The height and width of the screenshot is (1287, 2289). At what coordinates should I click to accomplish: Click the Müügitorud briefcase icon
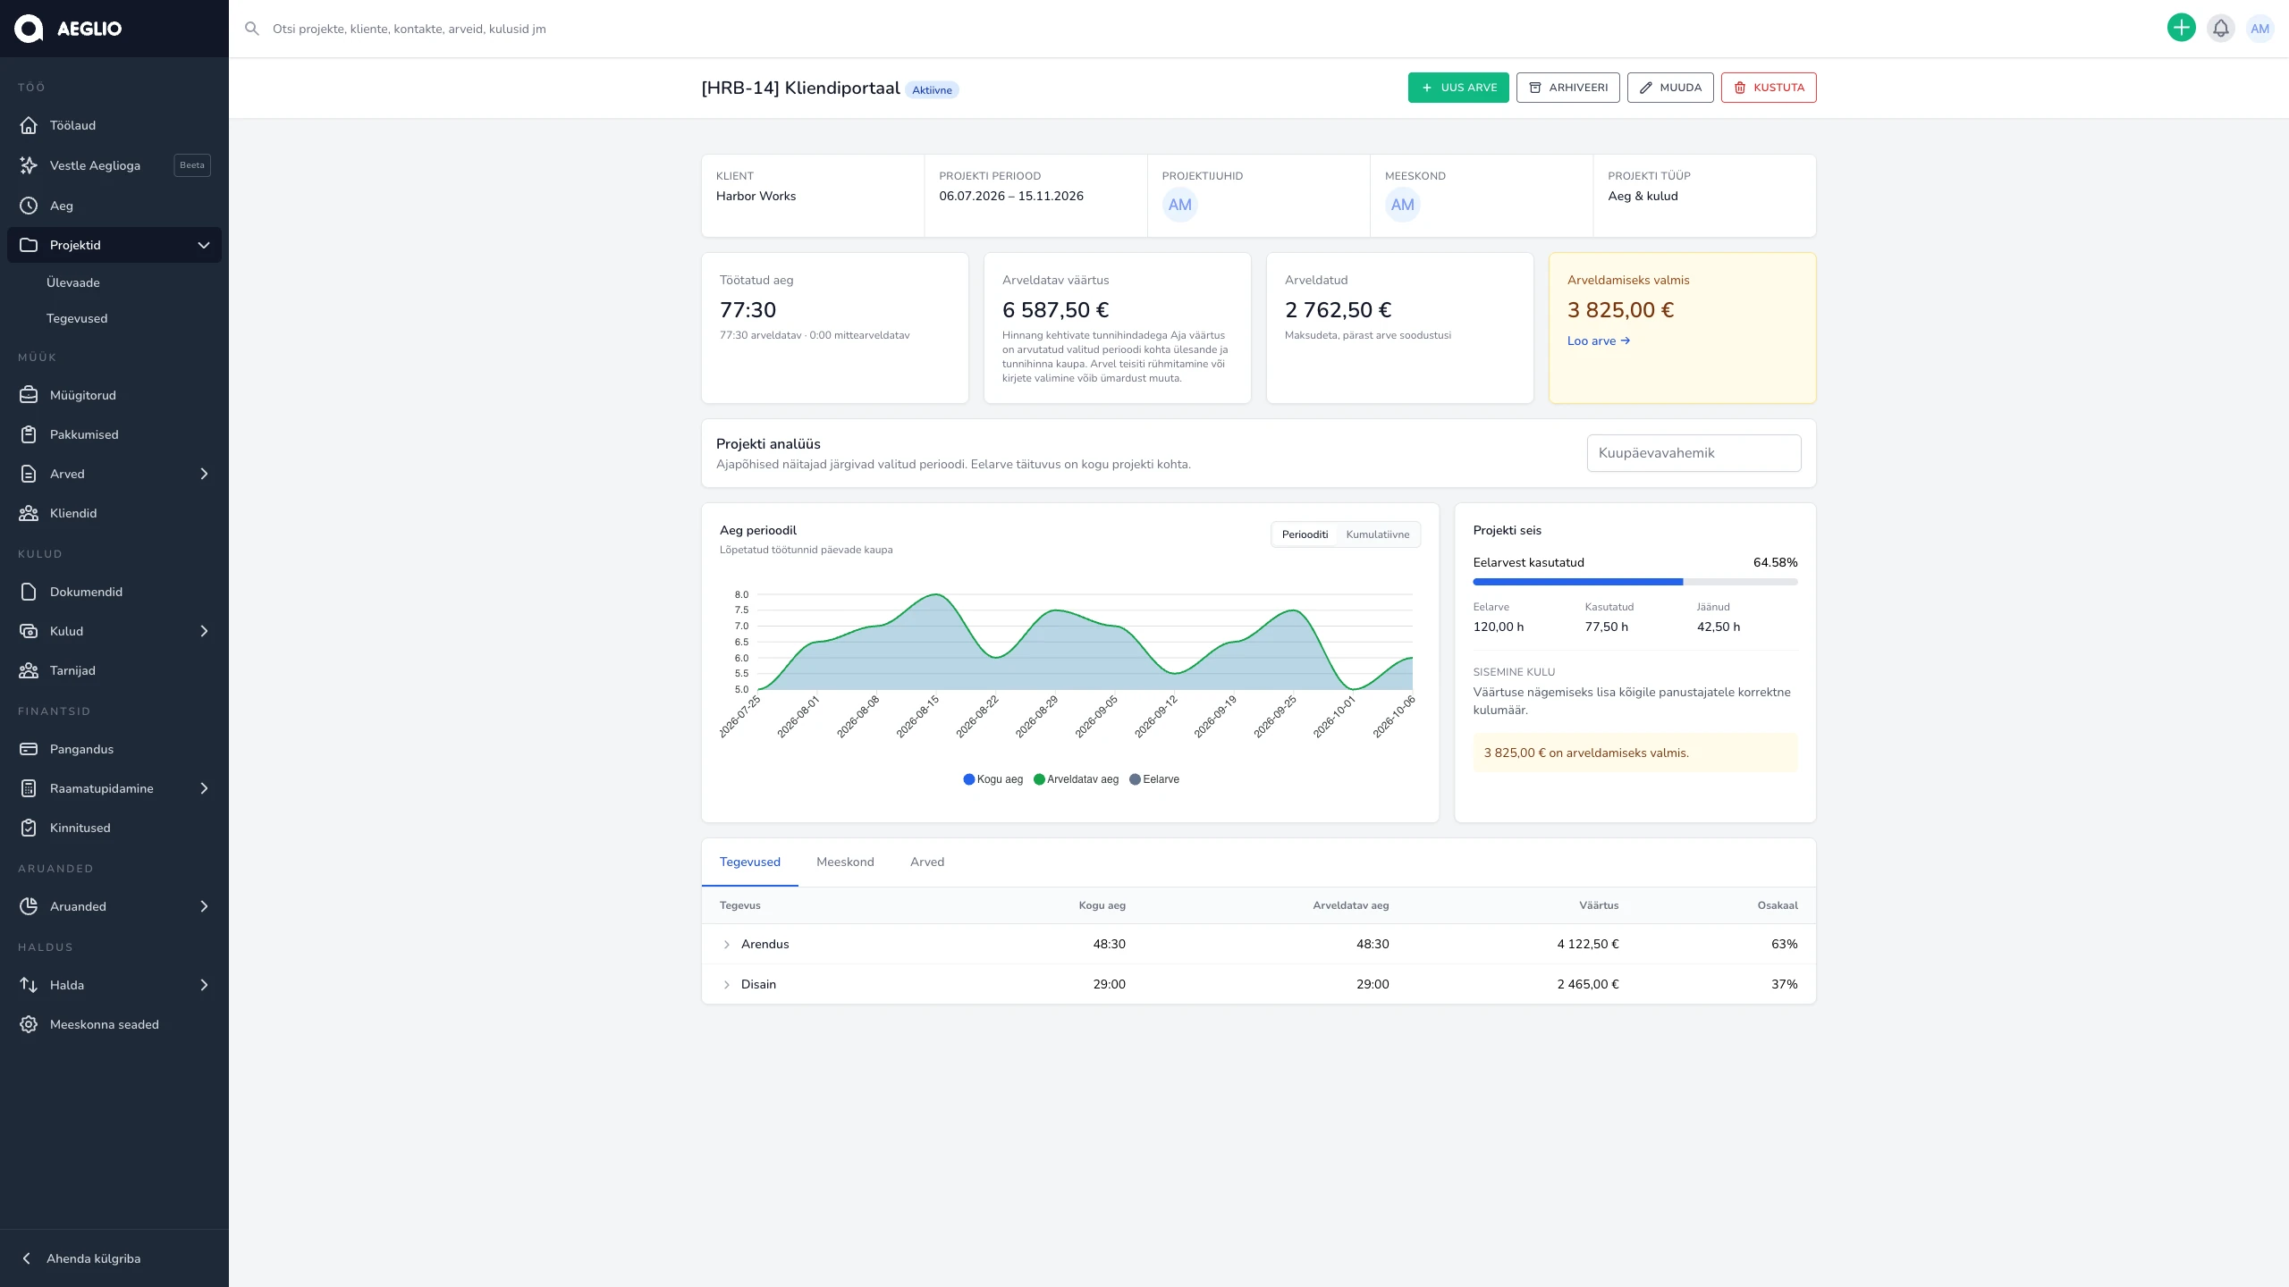coord(29,395)
